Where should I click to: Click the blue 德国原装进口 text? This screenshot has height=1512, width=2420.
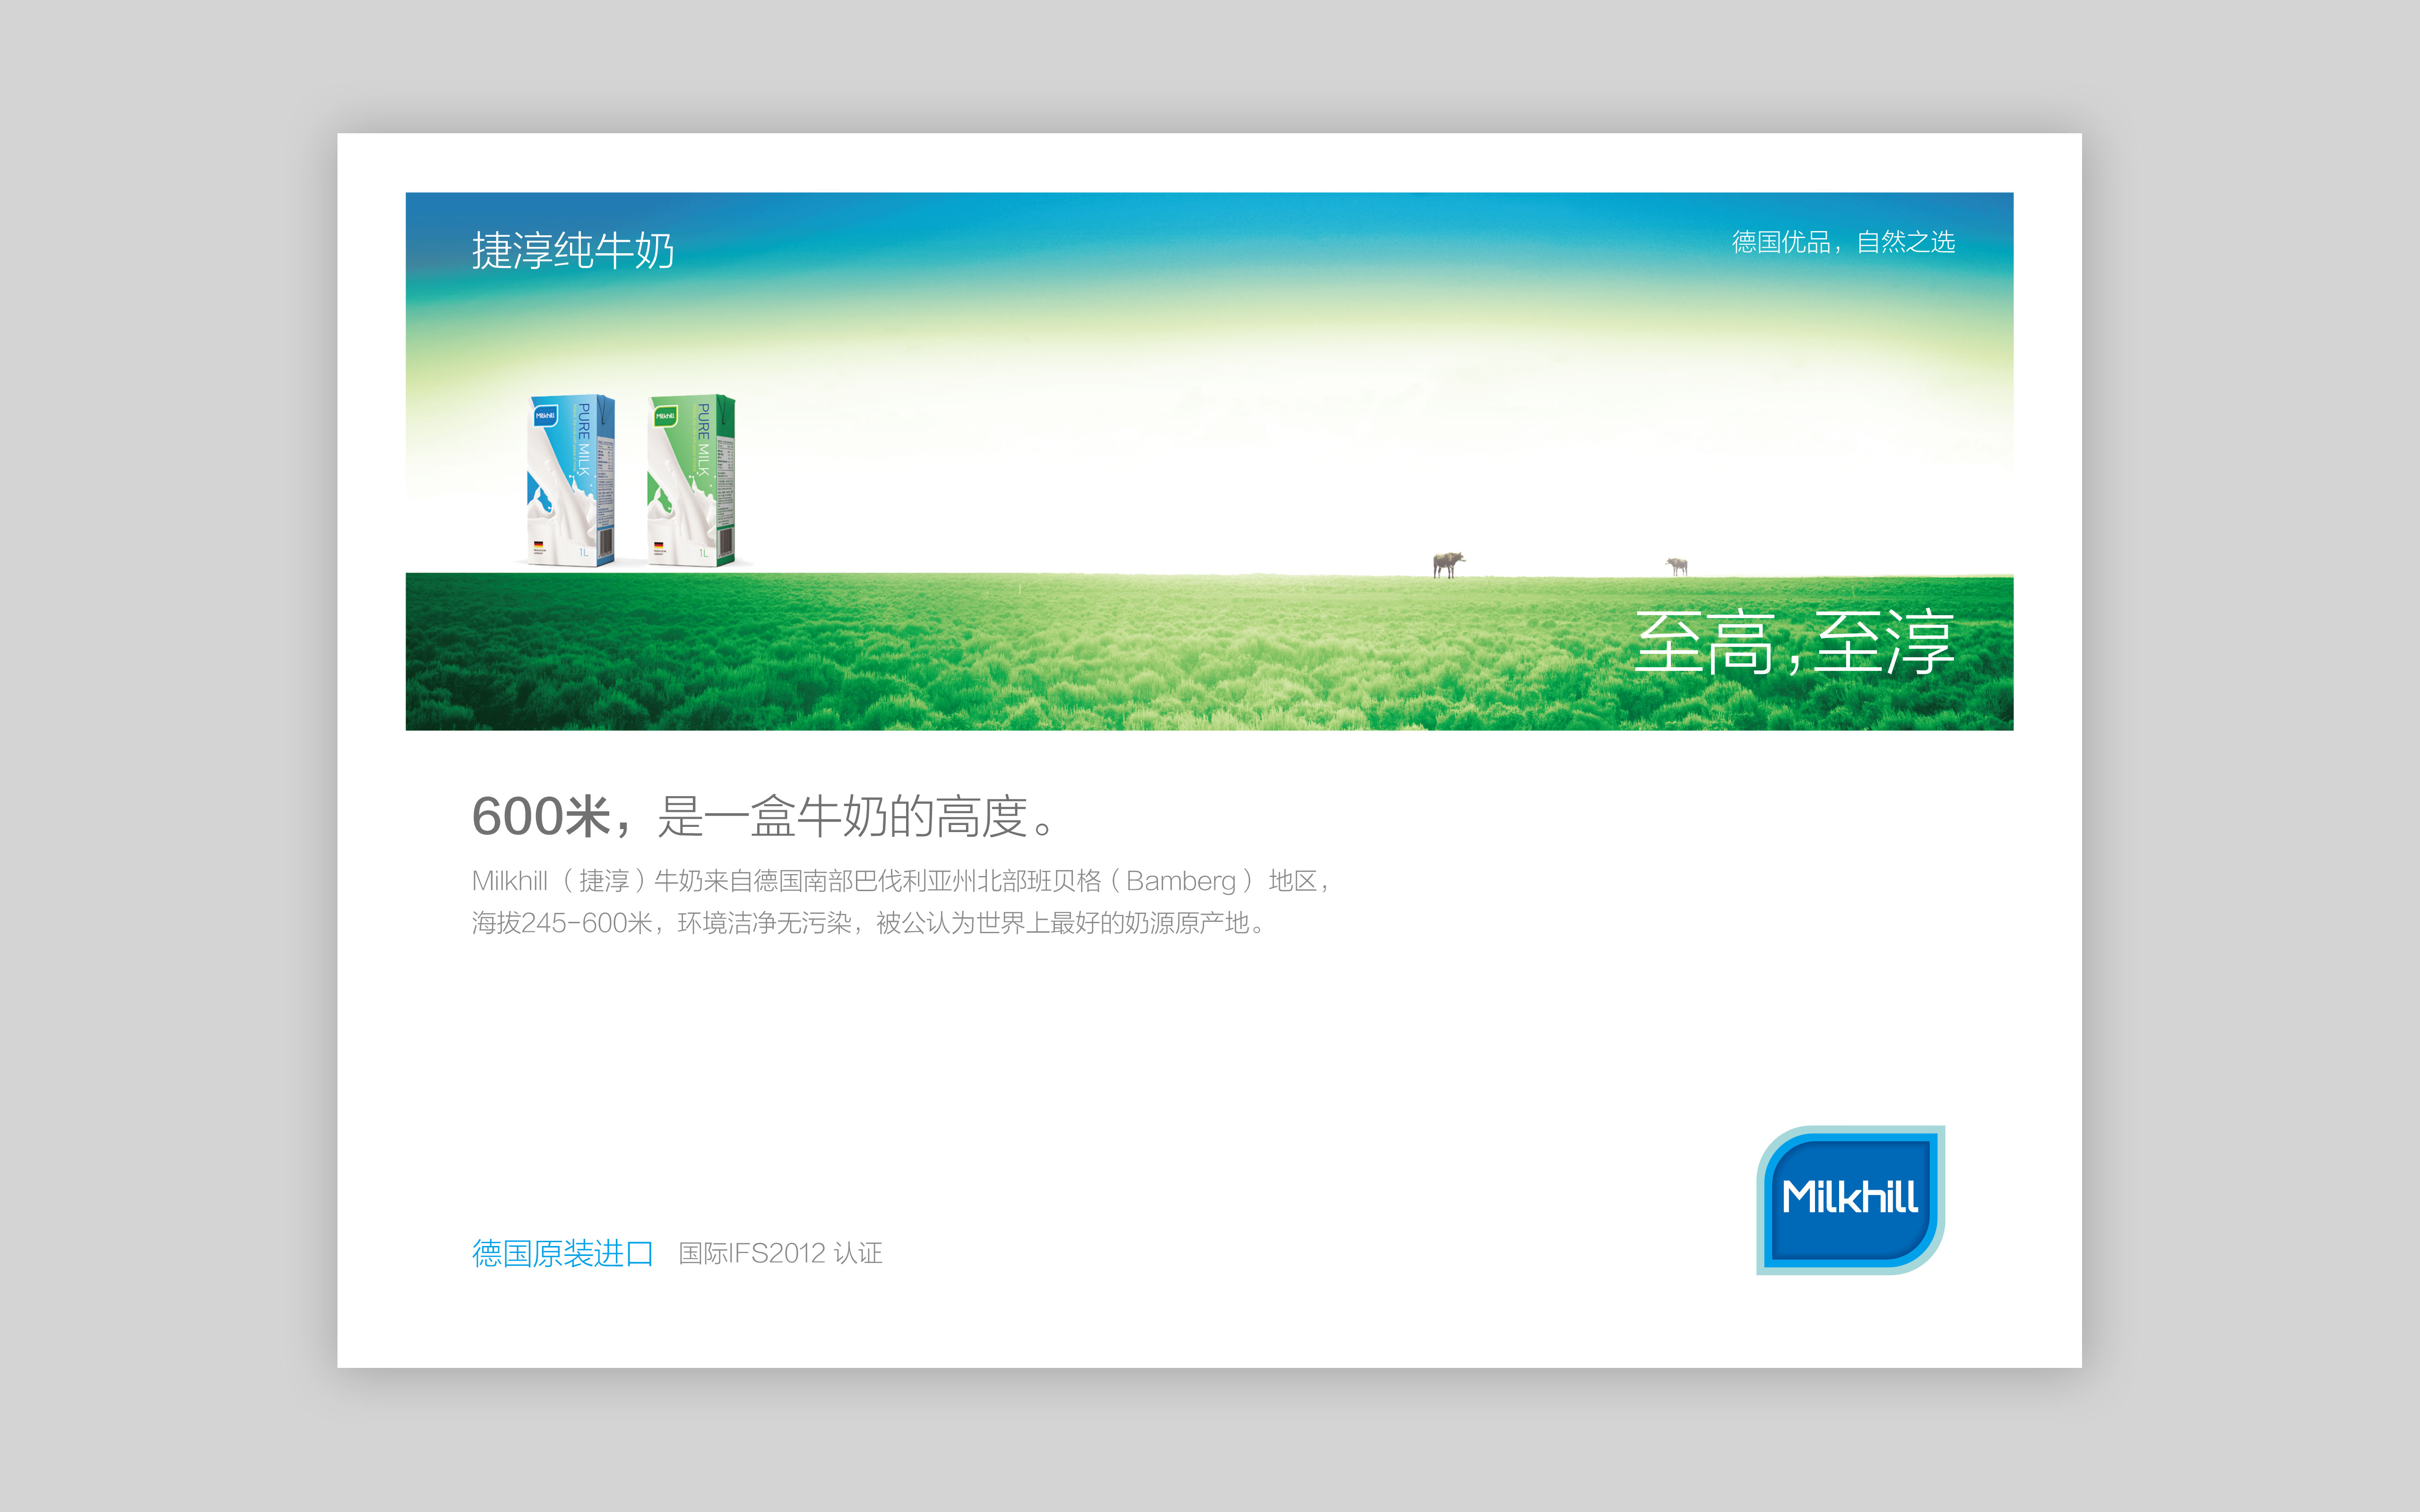tap(562, 1253)
